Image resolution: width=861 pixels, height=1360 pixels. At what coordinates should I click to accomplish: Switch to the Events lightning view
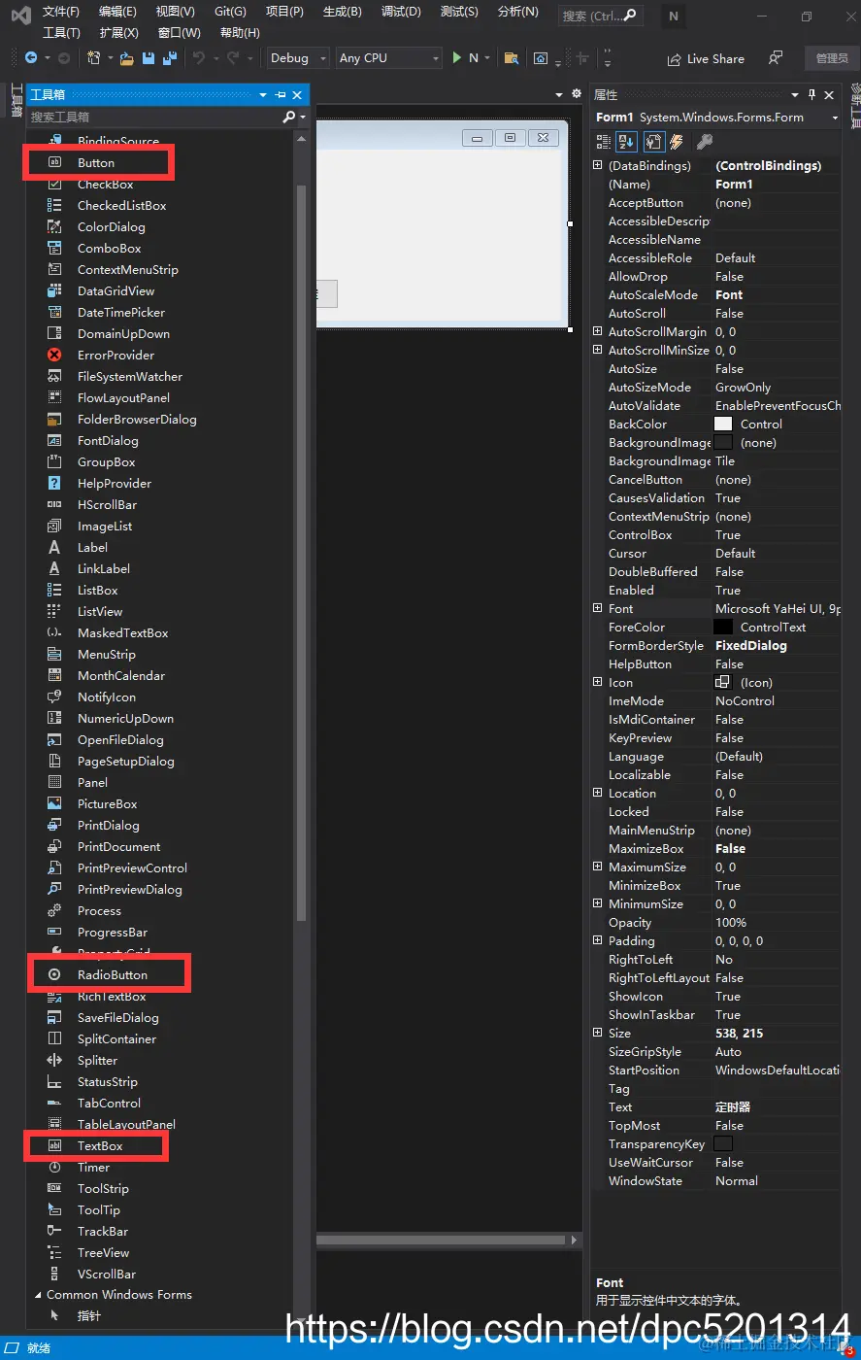pos(677,142)
